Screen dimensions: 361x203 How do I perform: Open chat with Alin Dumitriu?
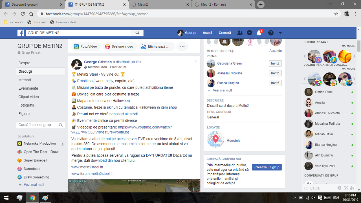click(329, 155)
